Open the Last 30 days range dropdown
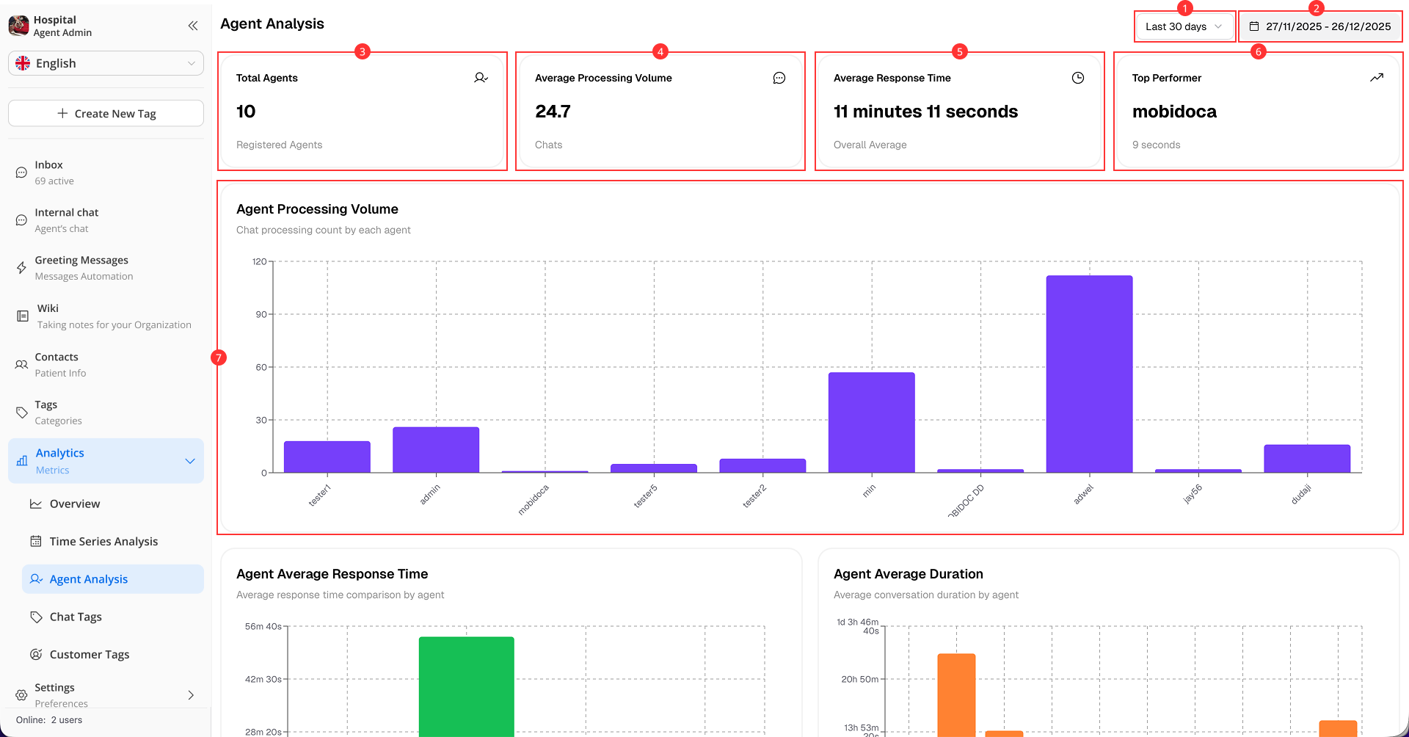 coord(1183,26)
